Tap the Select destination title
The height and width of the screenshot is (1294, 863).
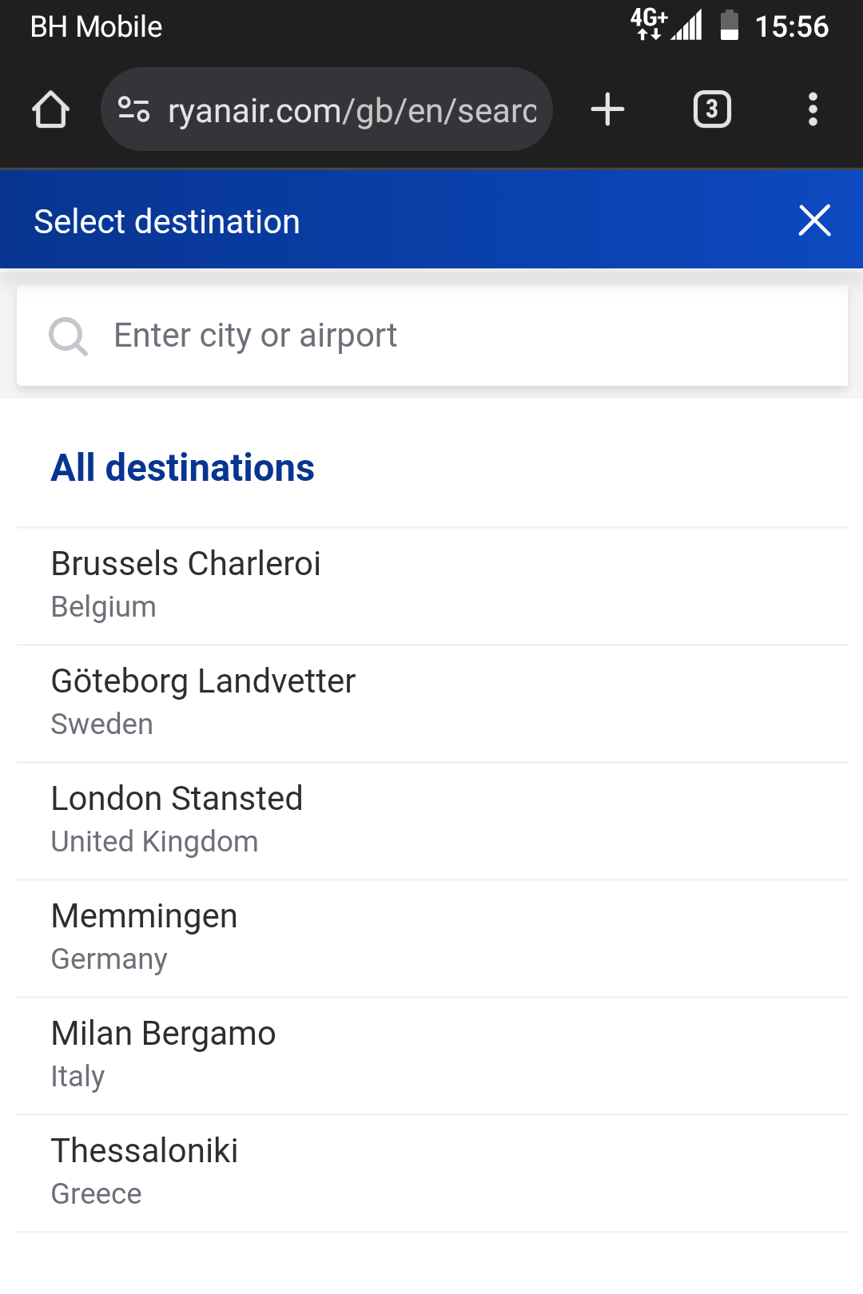[x=167, y=221]
